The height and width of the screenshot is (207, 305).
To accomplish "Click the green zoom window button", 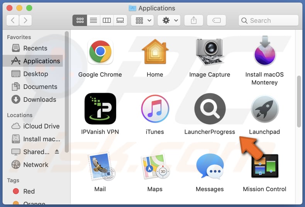I will coord(29,8).
